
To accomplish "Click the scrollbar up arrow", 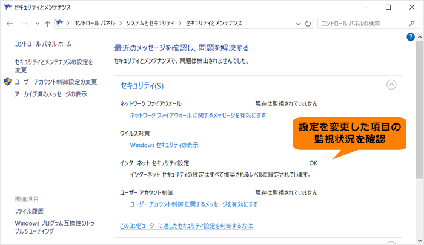I will [420, 37].
